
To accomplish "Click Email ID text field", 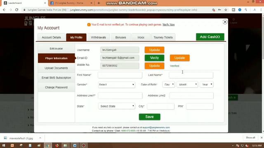I will tap(120, 58).
